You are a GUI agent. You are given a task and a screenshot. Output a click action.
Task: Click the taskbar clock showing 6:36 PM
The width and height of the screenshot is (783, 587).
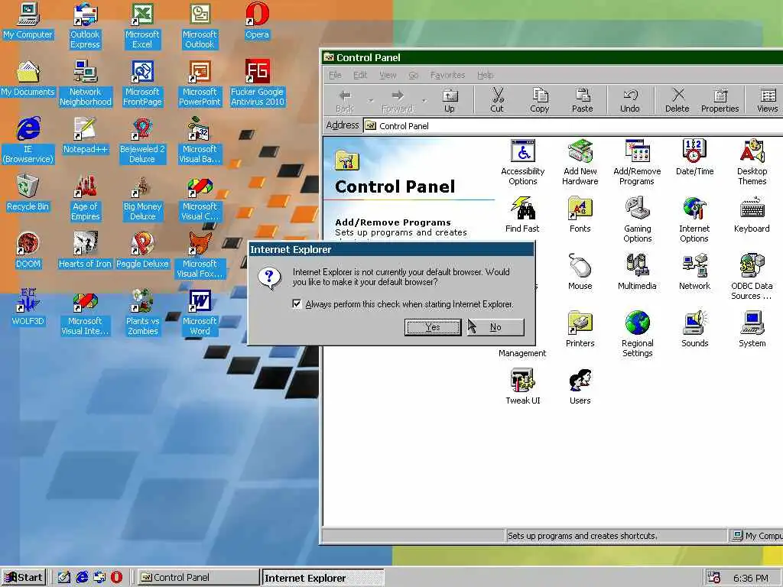click(x=751, y=578)
